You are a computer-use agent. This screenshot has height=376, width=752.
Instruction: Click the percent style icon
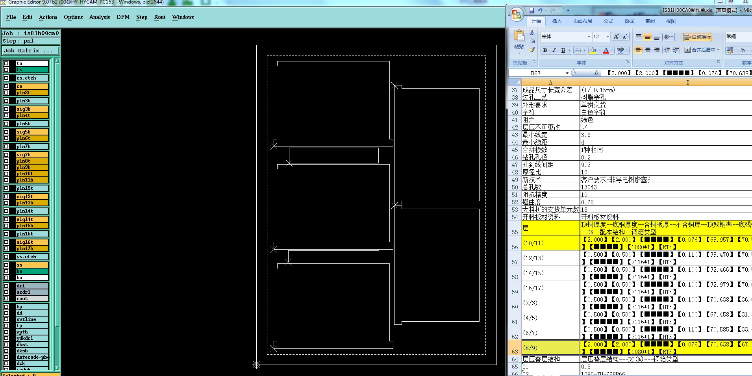pyautogui.click(x=743, y=50)
